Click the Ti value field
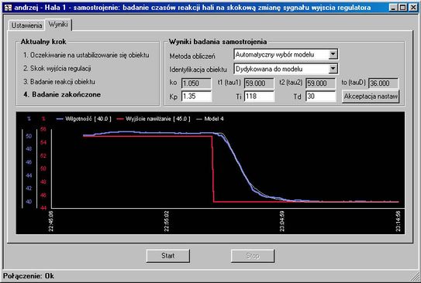The image size is (421, 283). coord(259,97)
